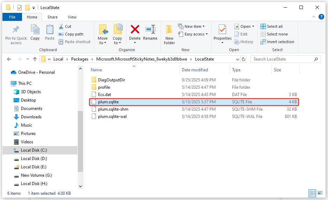This screenshot has width=328, height=200.
Task: Switch to the Share ribbon tab
Action: tap(52, 17)
